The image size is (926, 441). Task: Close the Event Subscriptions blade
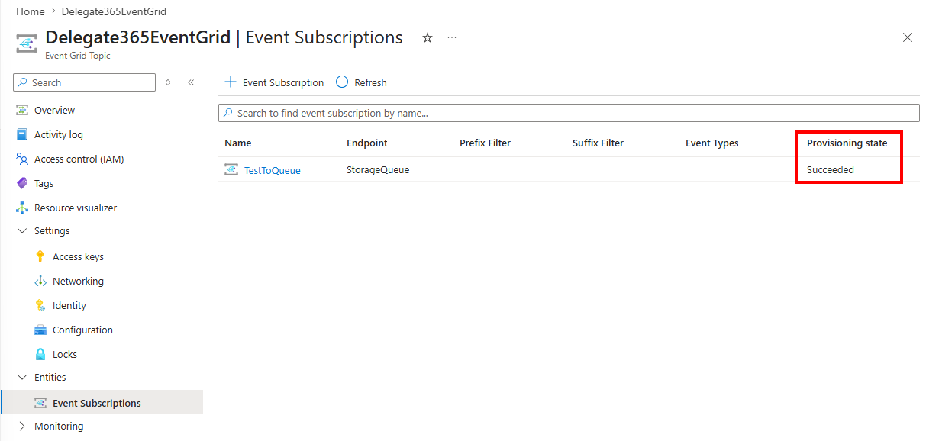[908, 37]
